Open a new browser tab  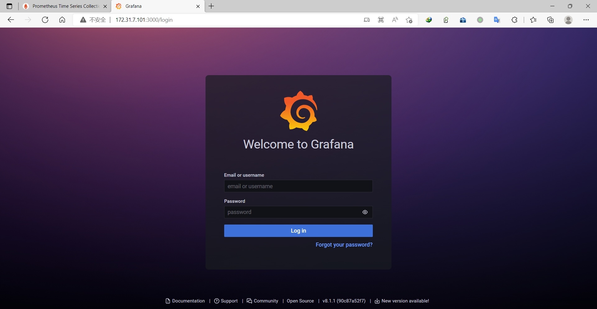(211, 6)
